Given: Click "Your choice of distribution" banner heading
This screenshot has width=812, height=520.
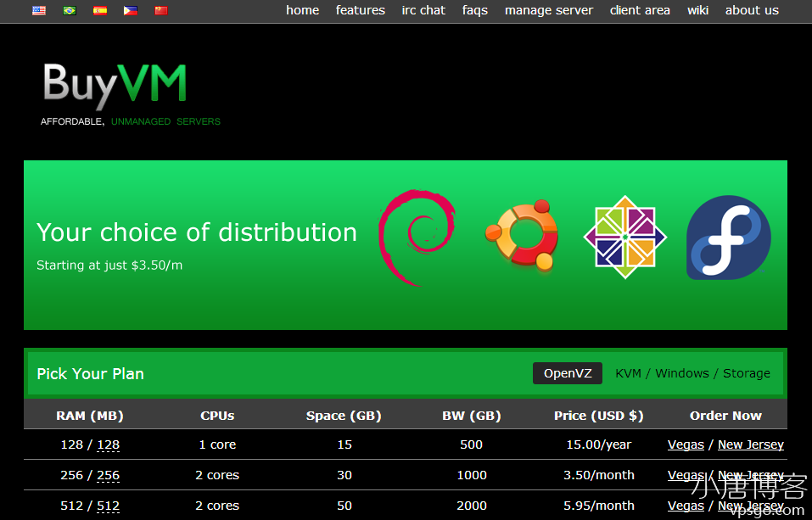Looking at the screenshot, I should [197, 232].
